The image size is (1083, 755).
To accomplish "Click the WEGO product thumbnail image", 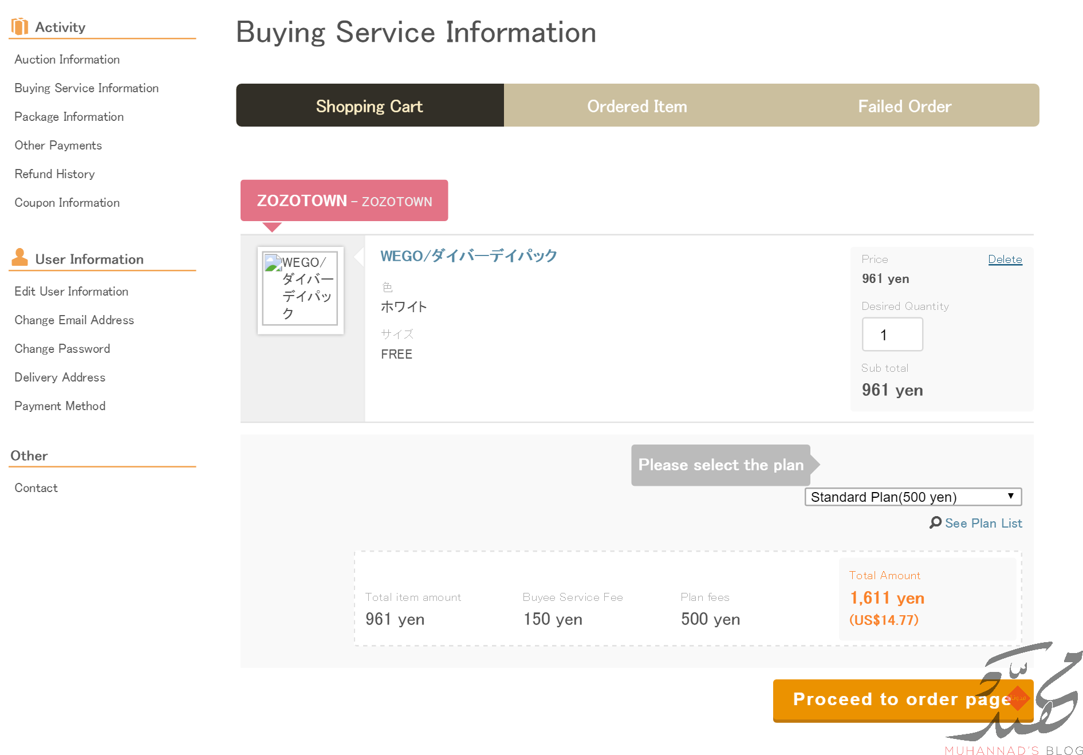I will [300, 289].
